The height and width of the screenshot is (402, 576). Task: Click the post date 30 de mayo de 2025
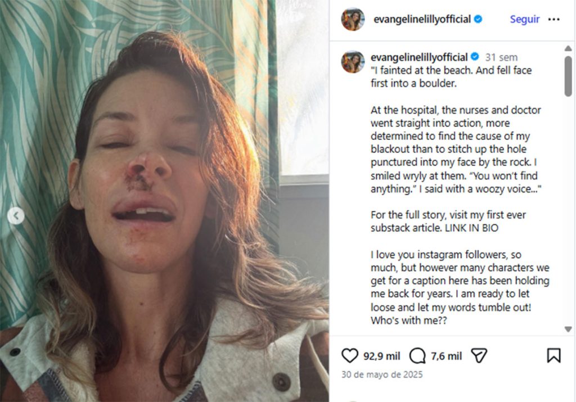(382, 374)
